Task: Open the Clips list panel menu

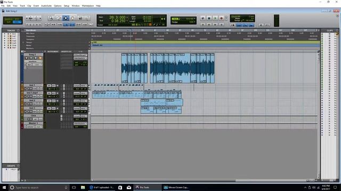Action: pyautogui.click(x=337, y=31)
